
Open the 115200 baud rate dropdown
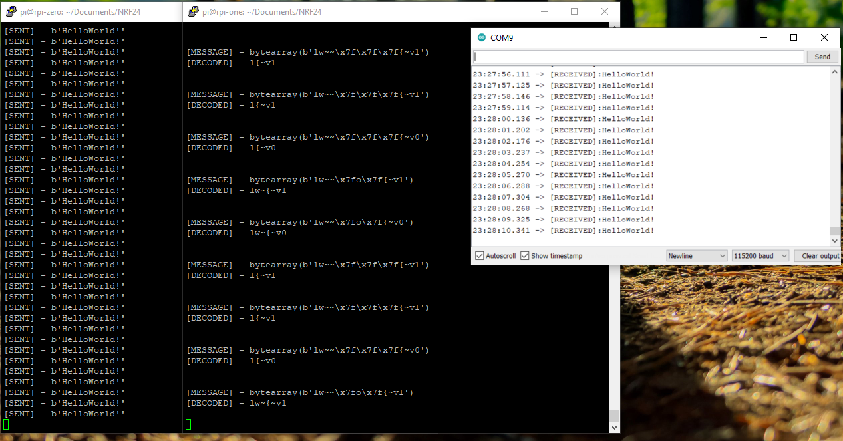[760, 255]
